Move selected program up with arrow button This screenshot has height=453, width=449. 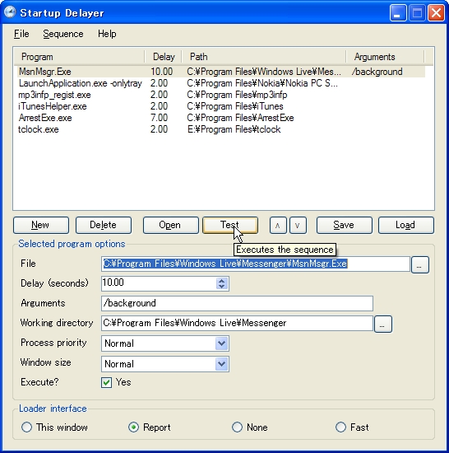[x=278, y=225]
